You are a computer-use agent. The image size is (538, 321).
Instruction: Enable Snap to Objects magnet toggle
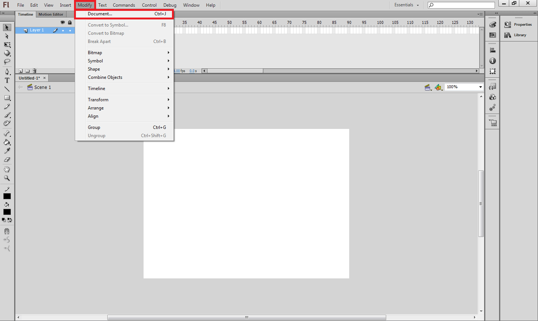7,231
